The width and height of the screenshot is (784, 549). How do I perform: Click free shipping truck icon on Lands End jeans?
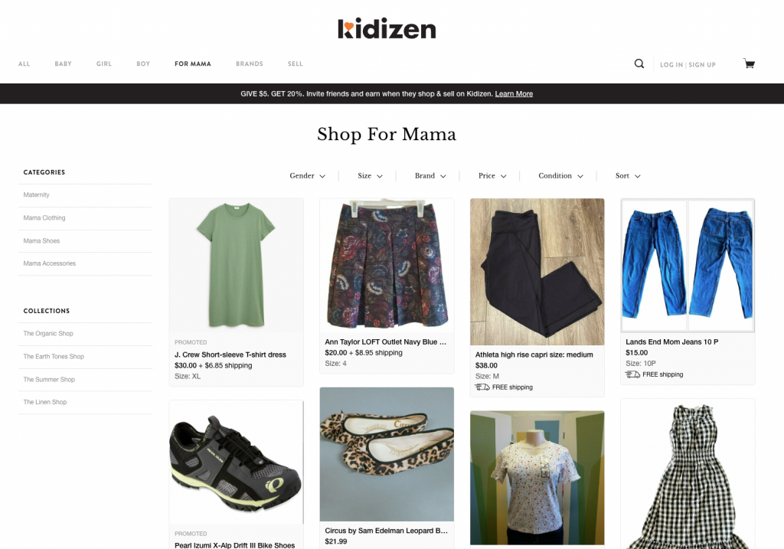coord(632,374)
